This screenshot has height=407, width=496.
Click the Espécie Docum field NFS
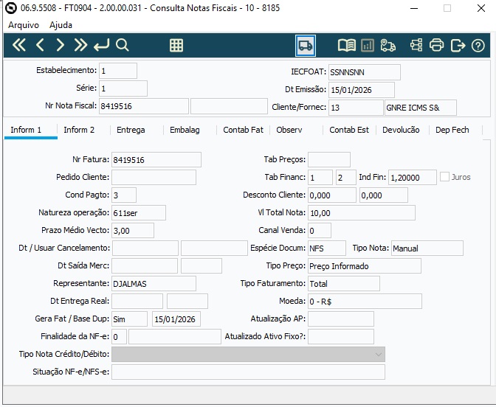coord(327,248)
